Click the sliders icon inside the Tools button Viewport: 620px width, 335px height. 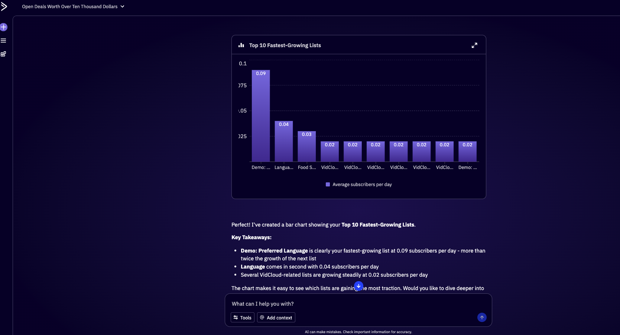point(236,318)
